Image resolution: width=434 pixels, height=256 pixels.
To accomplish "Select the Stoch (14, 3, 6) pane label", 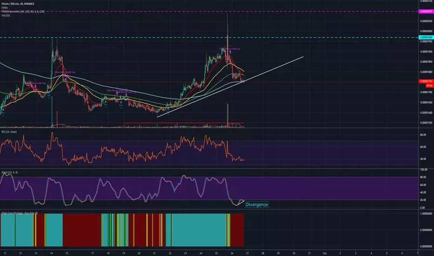I will (9, 172).
